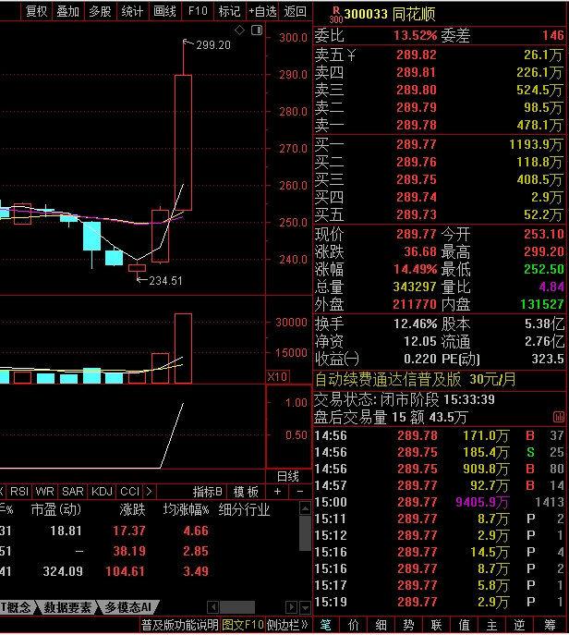Add the stock with +自选
Viewport: 569px width, 635px height.
pyautogui.click(x=262, y=11)
